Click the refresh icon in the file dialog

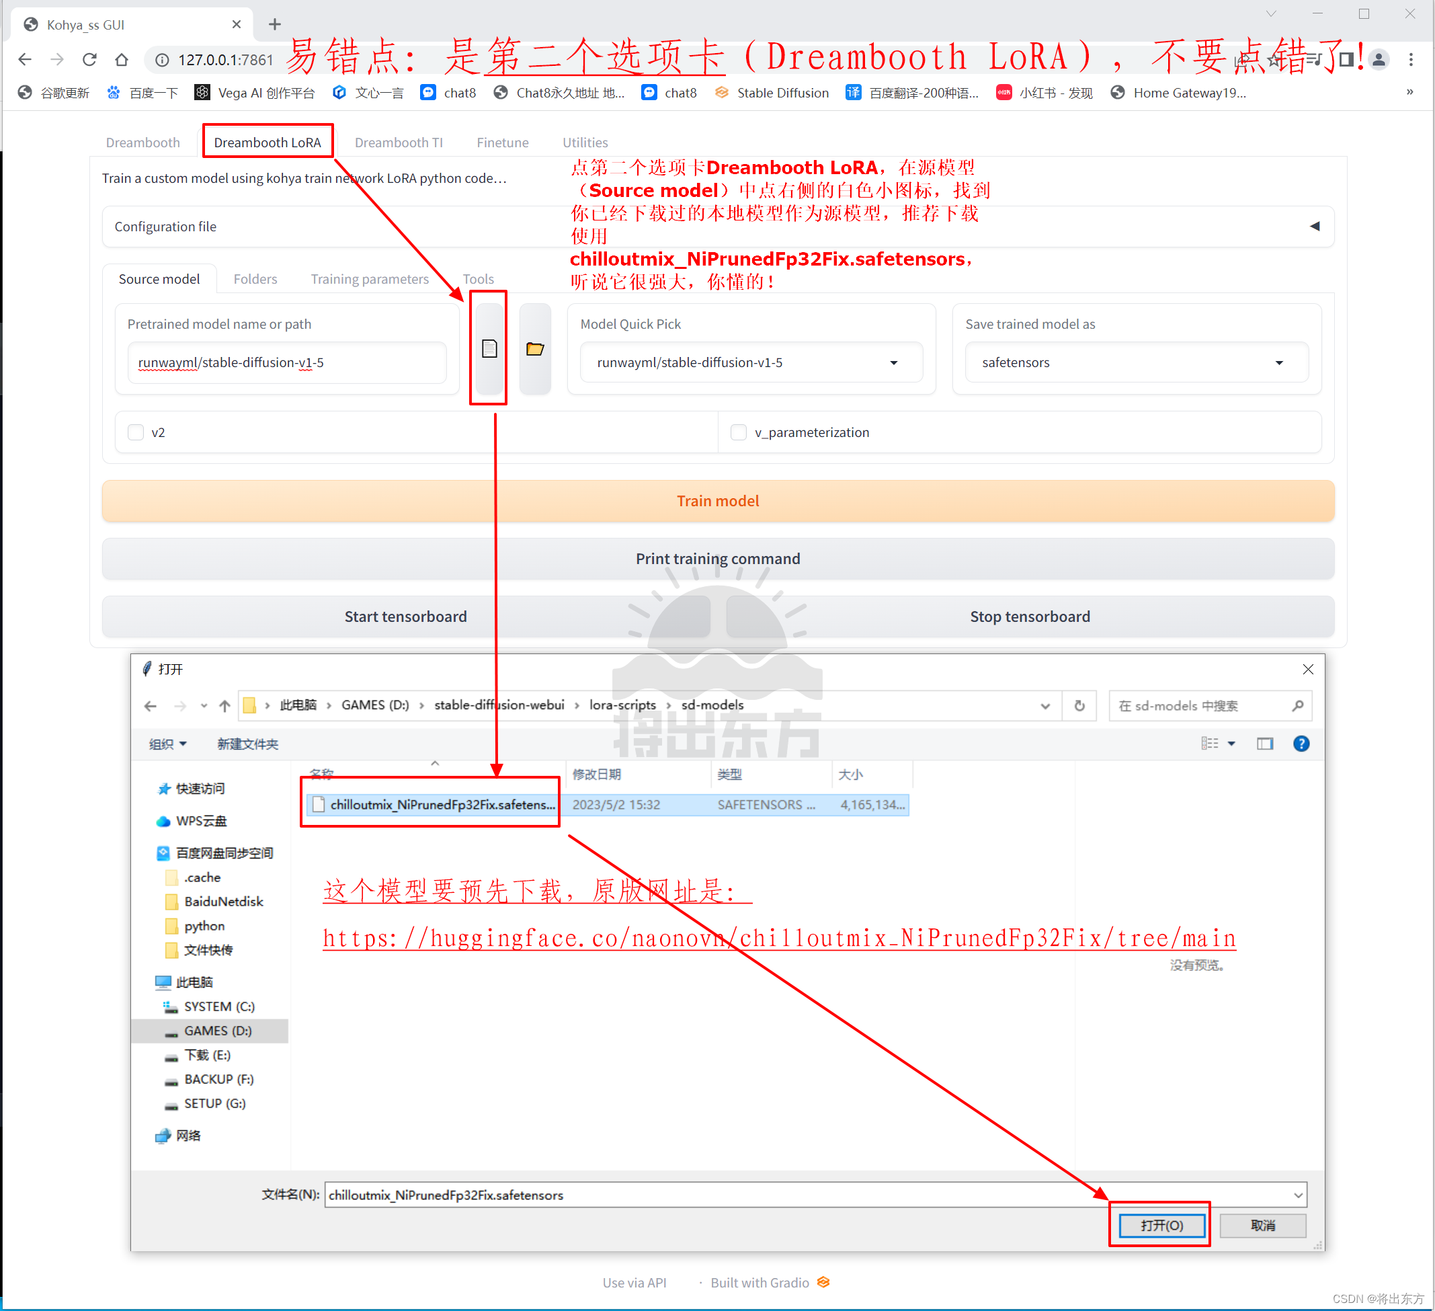[1079, 706]
